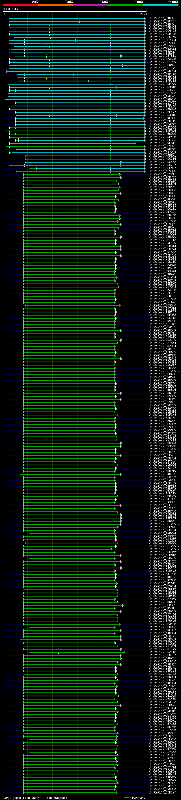Select label UniRef100_Q1LR98
Viewport: 181px width, 800px height.
[162, 200]
